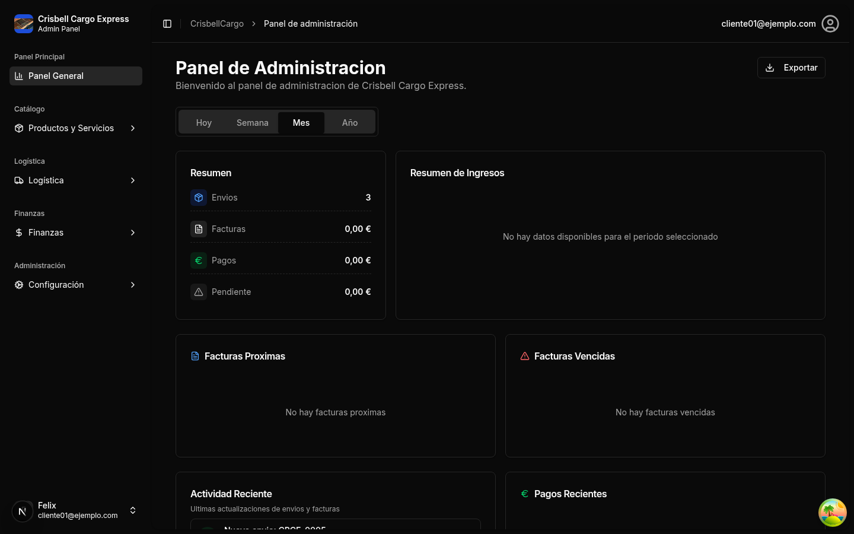Image resolution: width=854 pixels, height=534 pixels.
Task: Click the user profile icon in top bar
Action: 830,24
